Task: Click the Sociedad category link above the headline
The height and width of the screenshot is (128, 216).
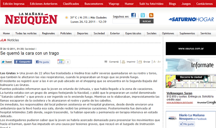Action: [30, 49]
